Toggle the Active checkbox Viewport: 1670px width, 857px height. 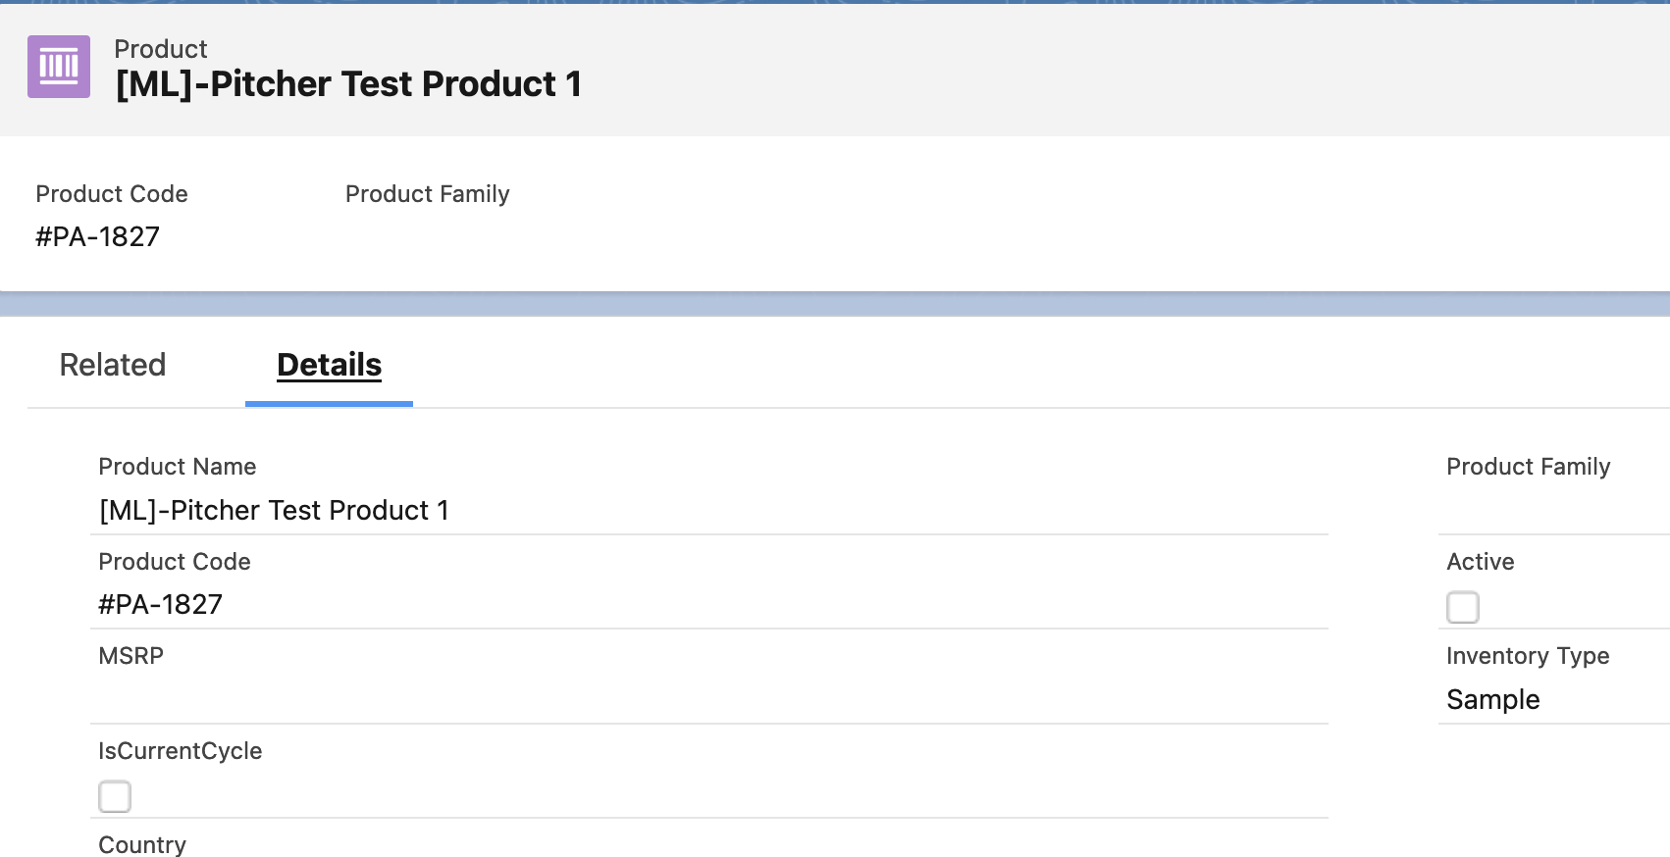1462,607
